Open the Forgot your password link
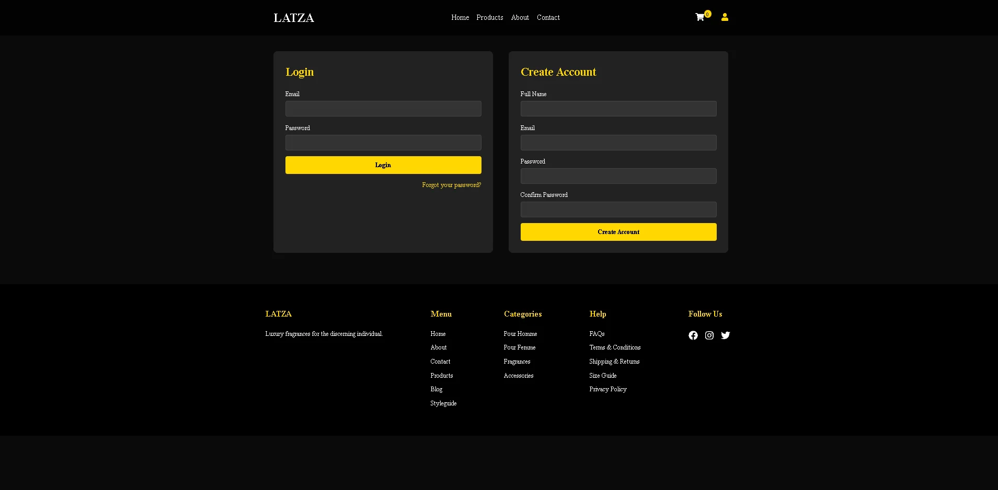The image size is (998, 490). coord(451,184)
